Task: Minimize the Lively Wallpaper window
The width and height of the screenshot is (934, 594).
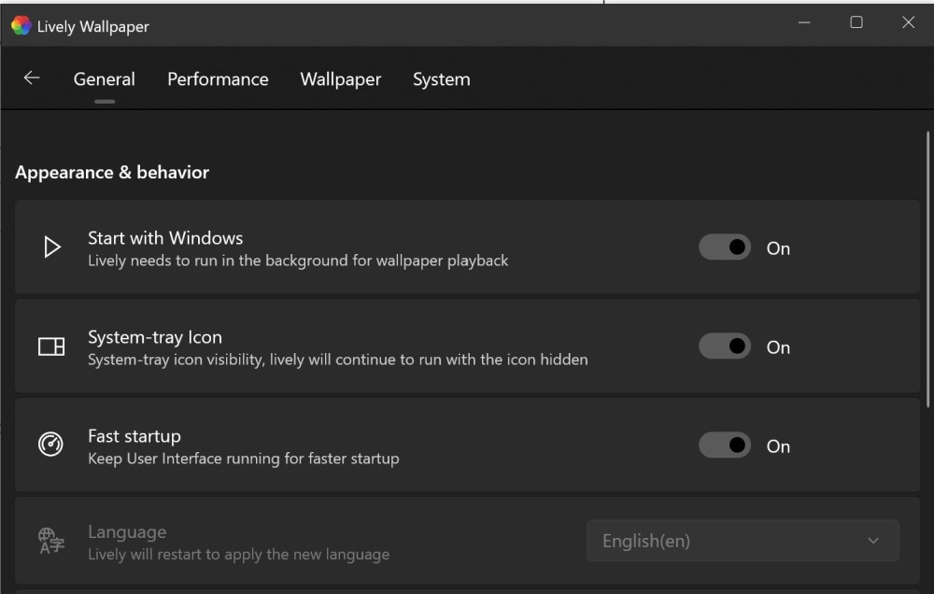Action: tap(804, 23)
